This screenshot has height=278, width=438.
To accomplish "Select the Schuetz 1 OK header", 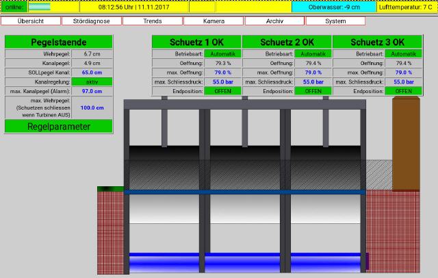I will tap(196, 42).
